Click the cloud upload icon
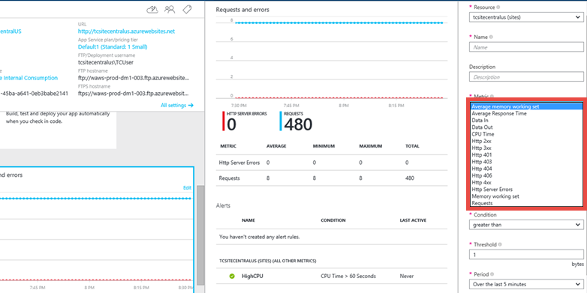The height and width of the screenshot is (293, 587). point(152,9)
